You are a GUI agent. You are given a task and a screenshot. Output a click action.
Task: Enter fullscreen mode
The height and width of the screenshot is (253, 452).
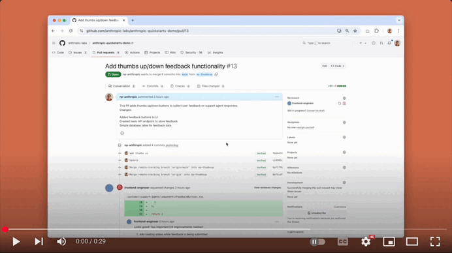435,241
